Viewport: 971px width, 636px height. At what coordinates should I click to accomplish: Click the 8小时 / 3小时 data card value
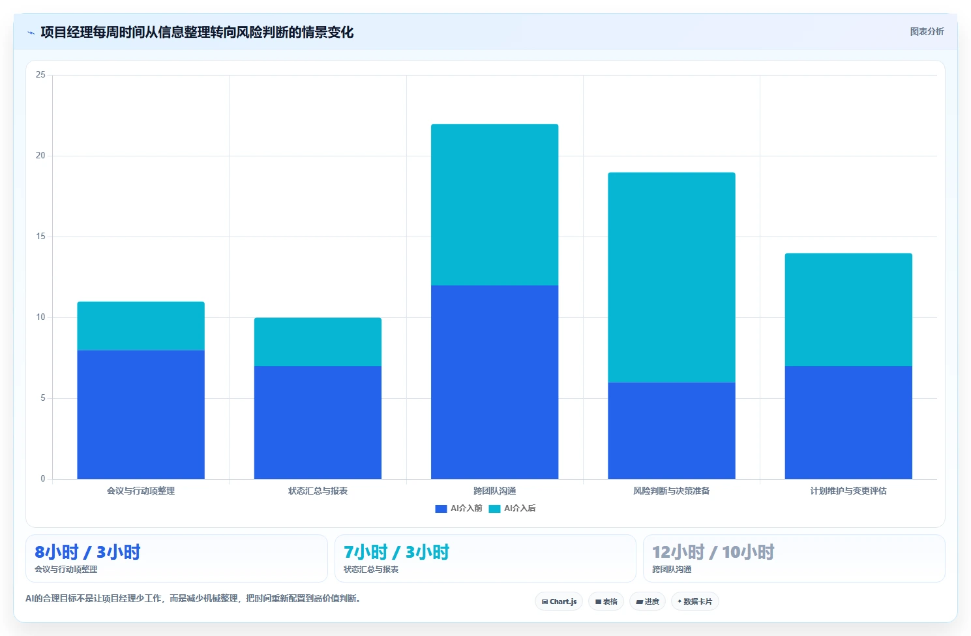click(87, 552)
